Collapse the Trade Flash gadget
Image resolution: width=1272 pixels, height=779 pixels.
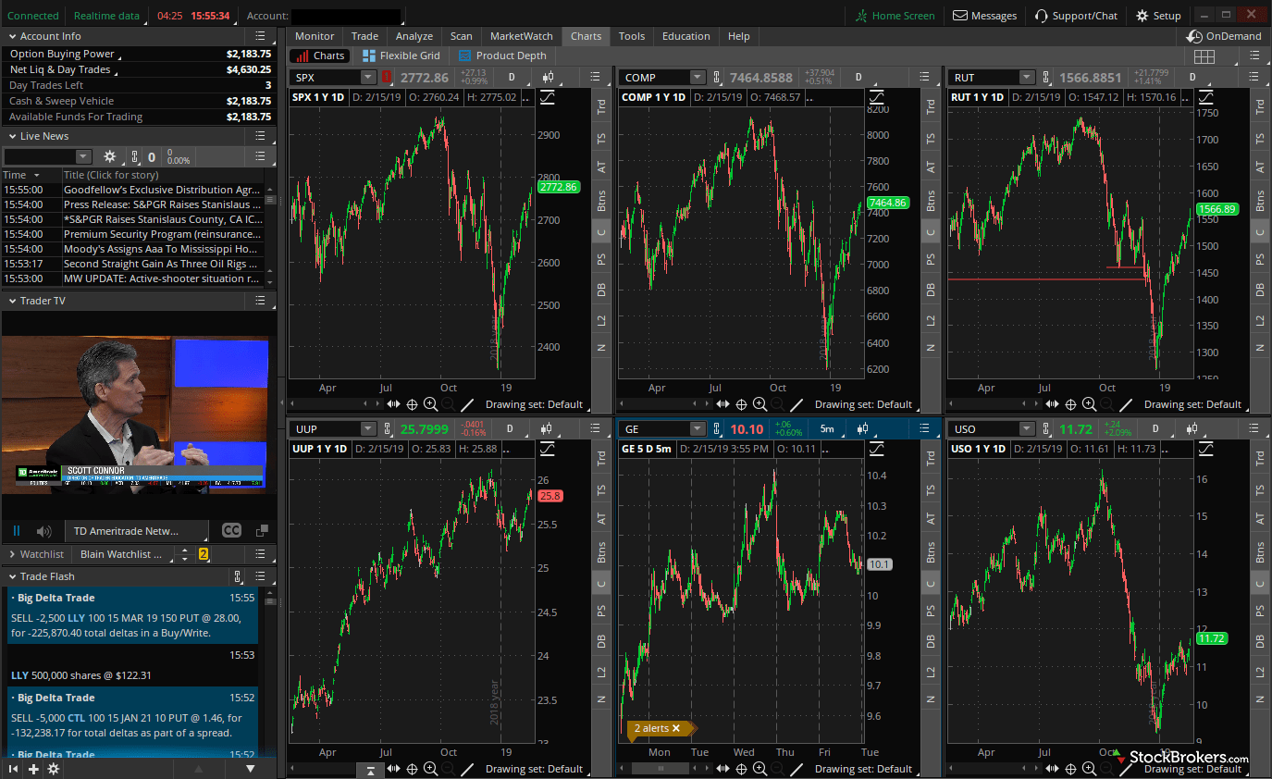click(12, 576)
